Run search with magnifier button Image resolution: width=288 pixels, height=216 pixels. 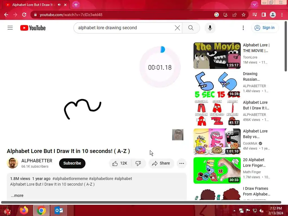[191, 28]
